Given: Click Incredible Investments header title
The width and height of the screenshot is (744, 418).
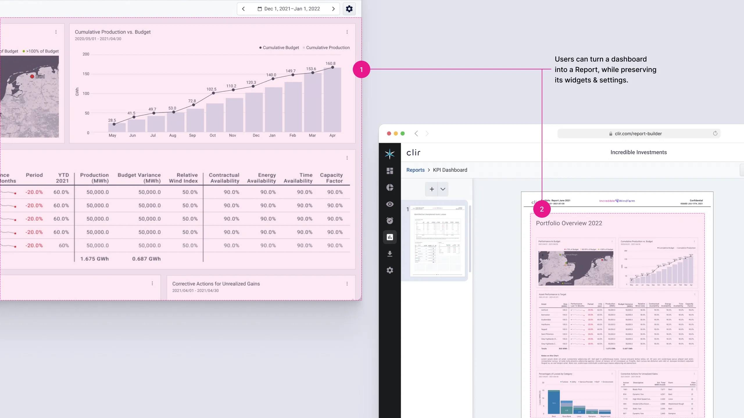Looking at the screenshot, I should click(x=639, y=152).
